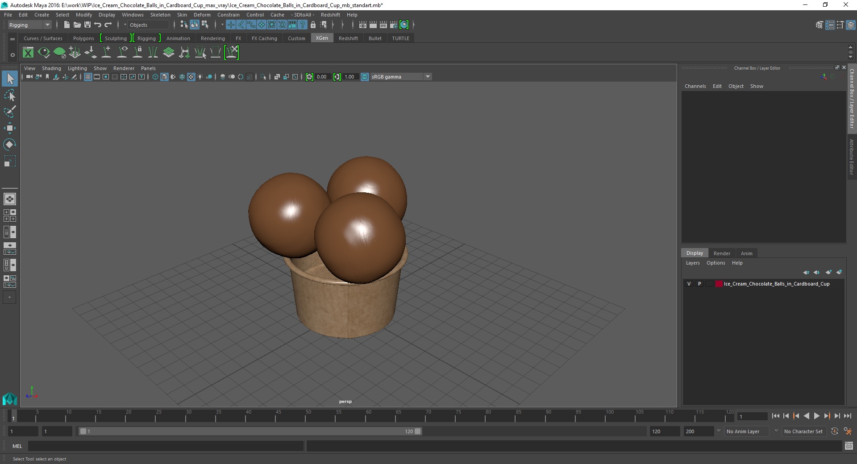This screenshot has width=857, height=464.
Task: Play animation forwards
Action: (816, 416)
